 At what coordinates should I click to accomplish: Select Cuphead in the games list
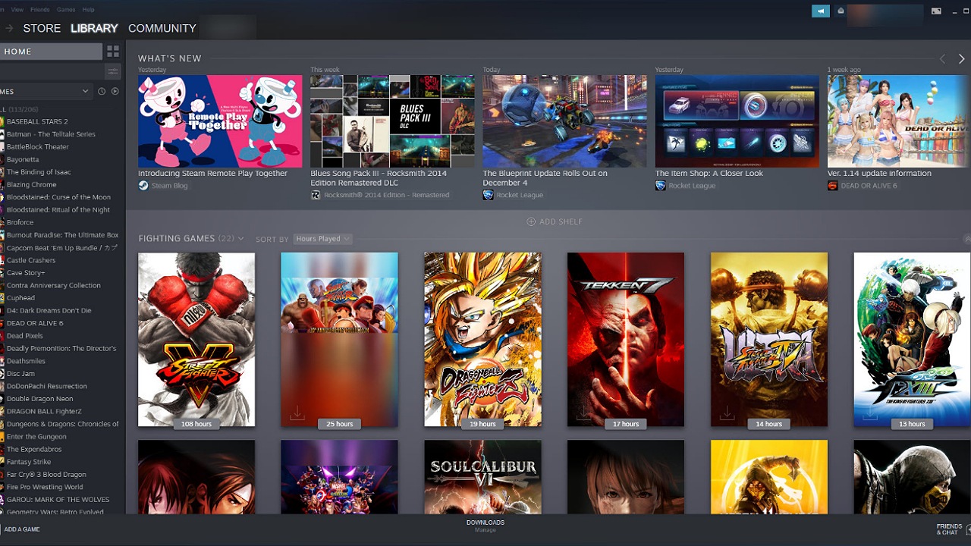pyautogui.click(x=20, y=298)
